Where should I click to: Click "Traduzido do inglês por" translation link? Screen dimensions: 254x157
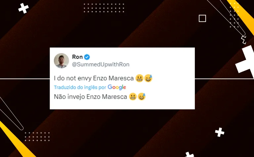(x=80, y=87)
